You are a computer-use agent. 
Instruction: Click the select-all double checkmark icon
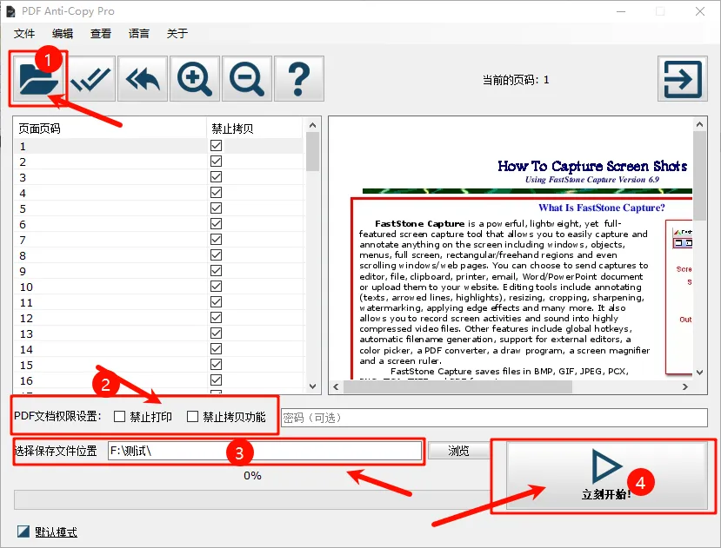coord(90,78)
